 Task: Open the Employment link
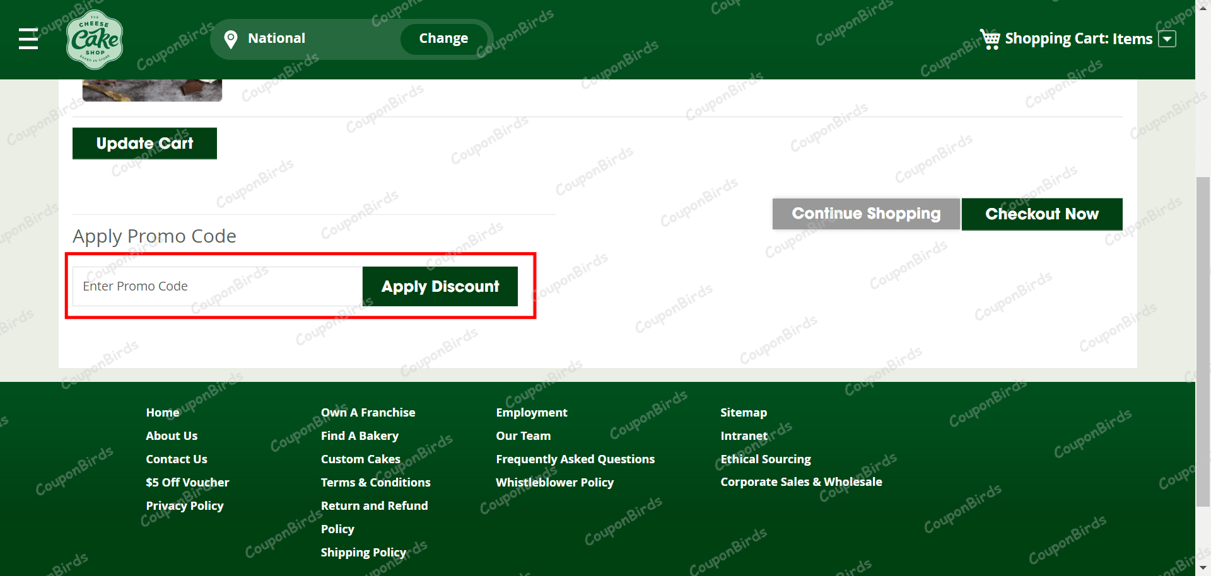coord(532,413)
